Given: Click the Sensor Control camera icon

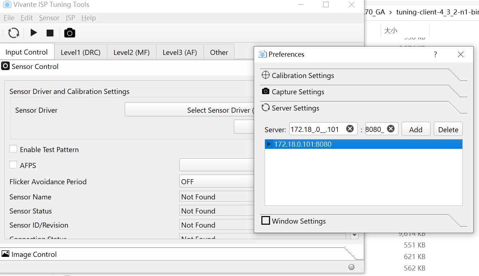Looking at the screenshot, I should [5, 66].
